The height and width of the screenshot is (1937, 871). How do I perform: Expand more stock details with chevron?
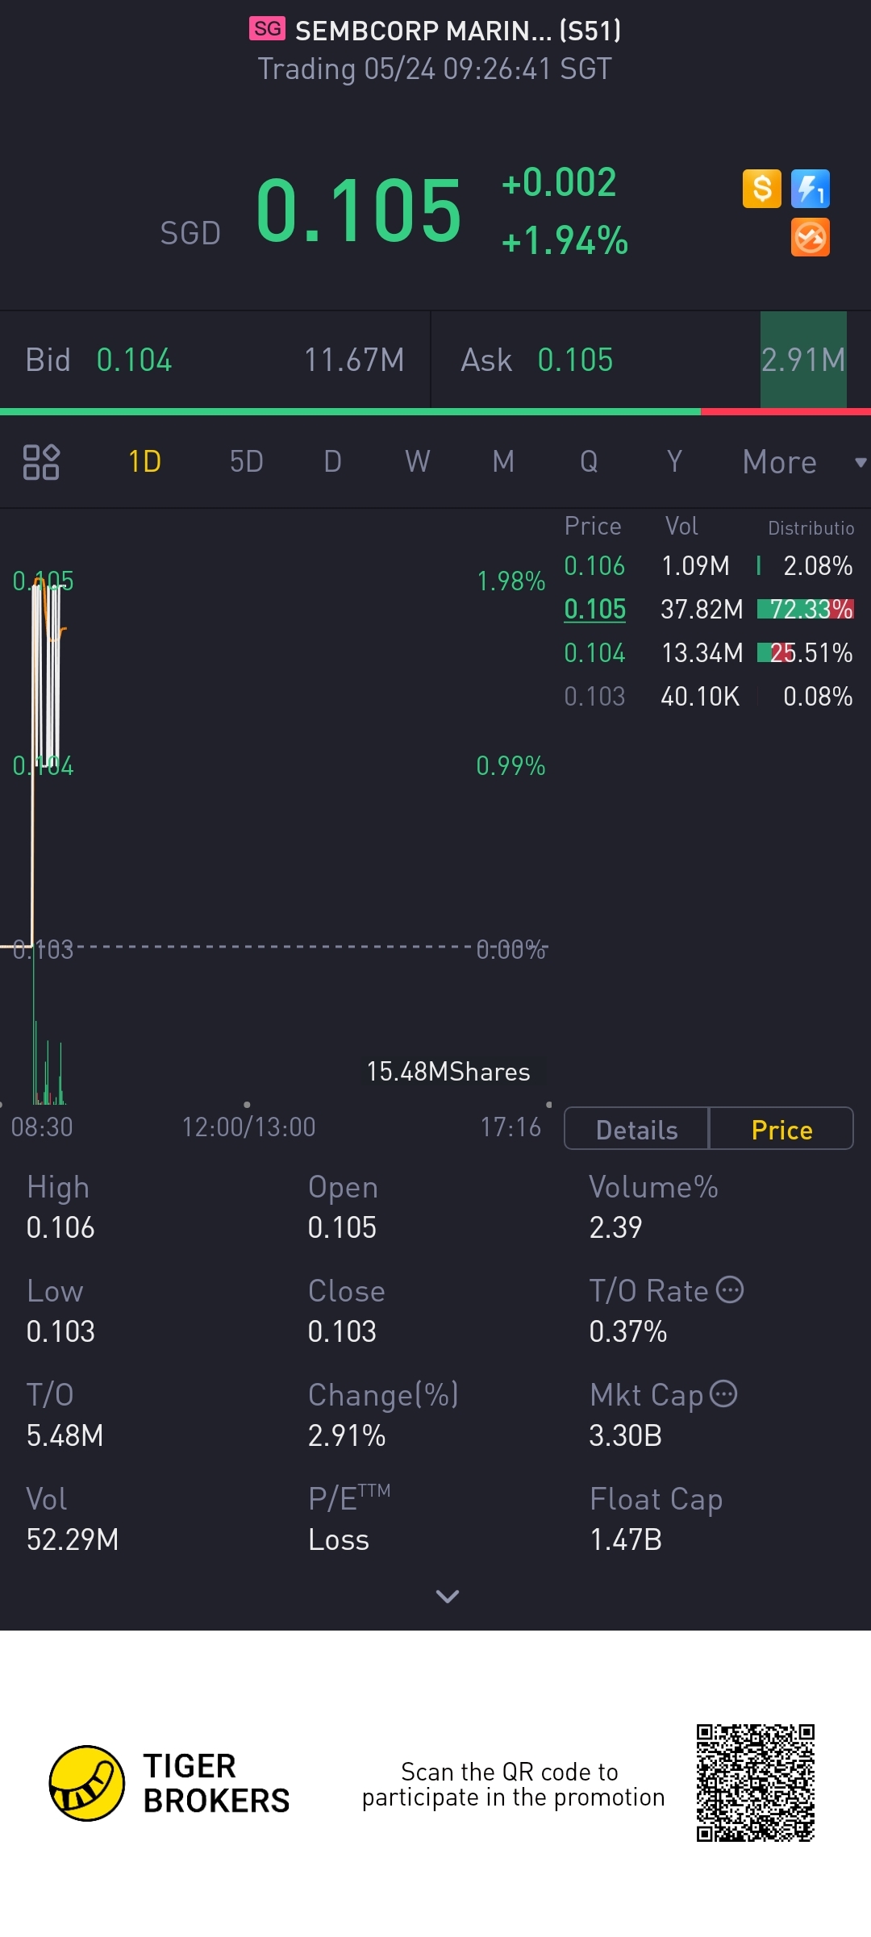(448, 1596)
